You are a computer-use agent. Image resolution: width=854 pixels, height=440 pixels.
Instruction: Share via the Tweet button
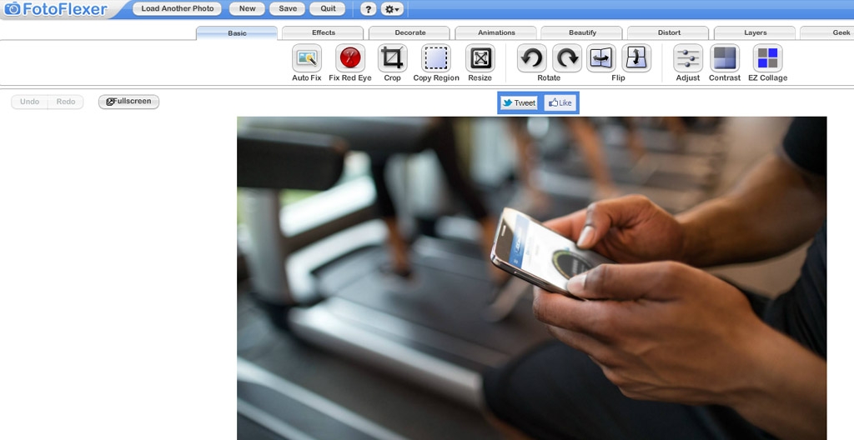pos(519,103)
